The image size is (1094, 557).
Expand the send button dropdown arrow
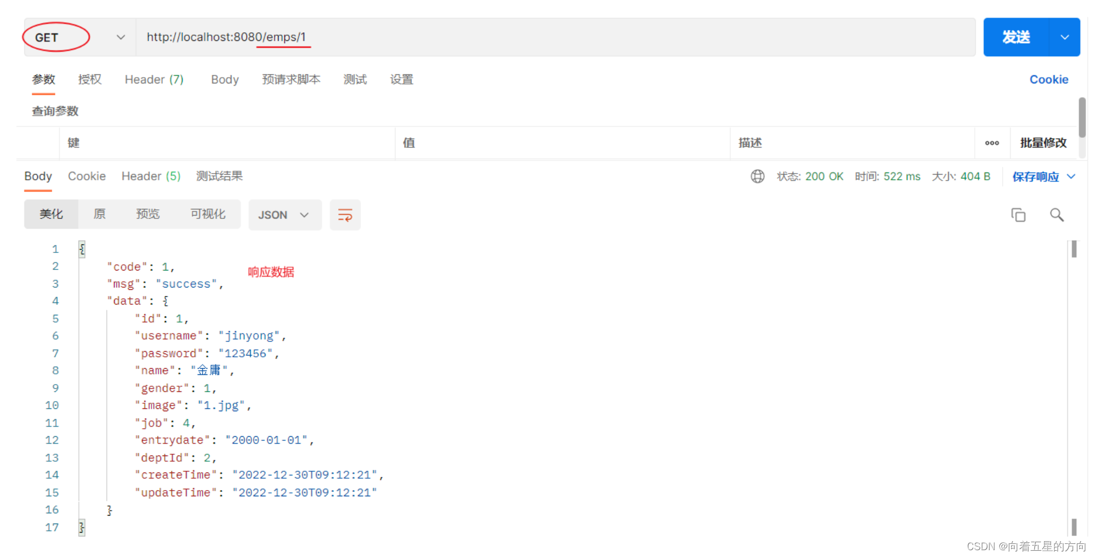(x=1065, y=37)
